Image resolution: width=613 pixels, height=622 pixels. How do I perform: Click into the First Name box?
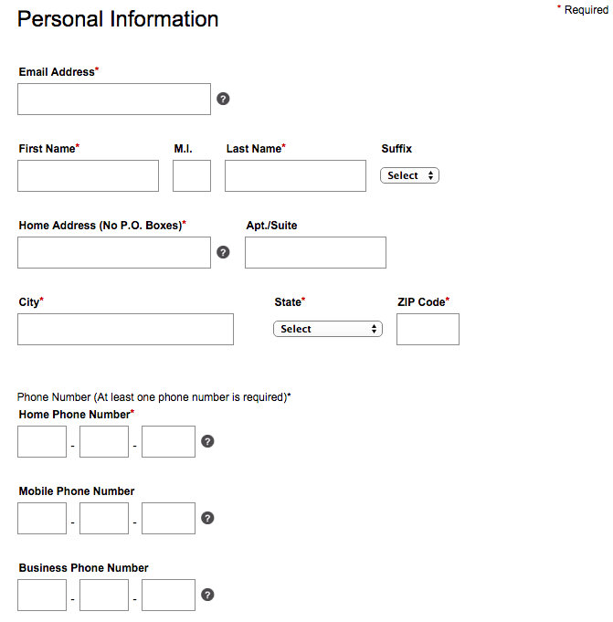click(88, 175)
